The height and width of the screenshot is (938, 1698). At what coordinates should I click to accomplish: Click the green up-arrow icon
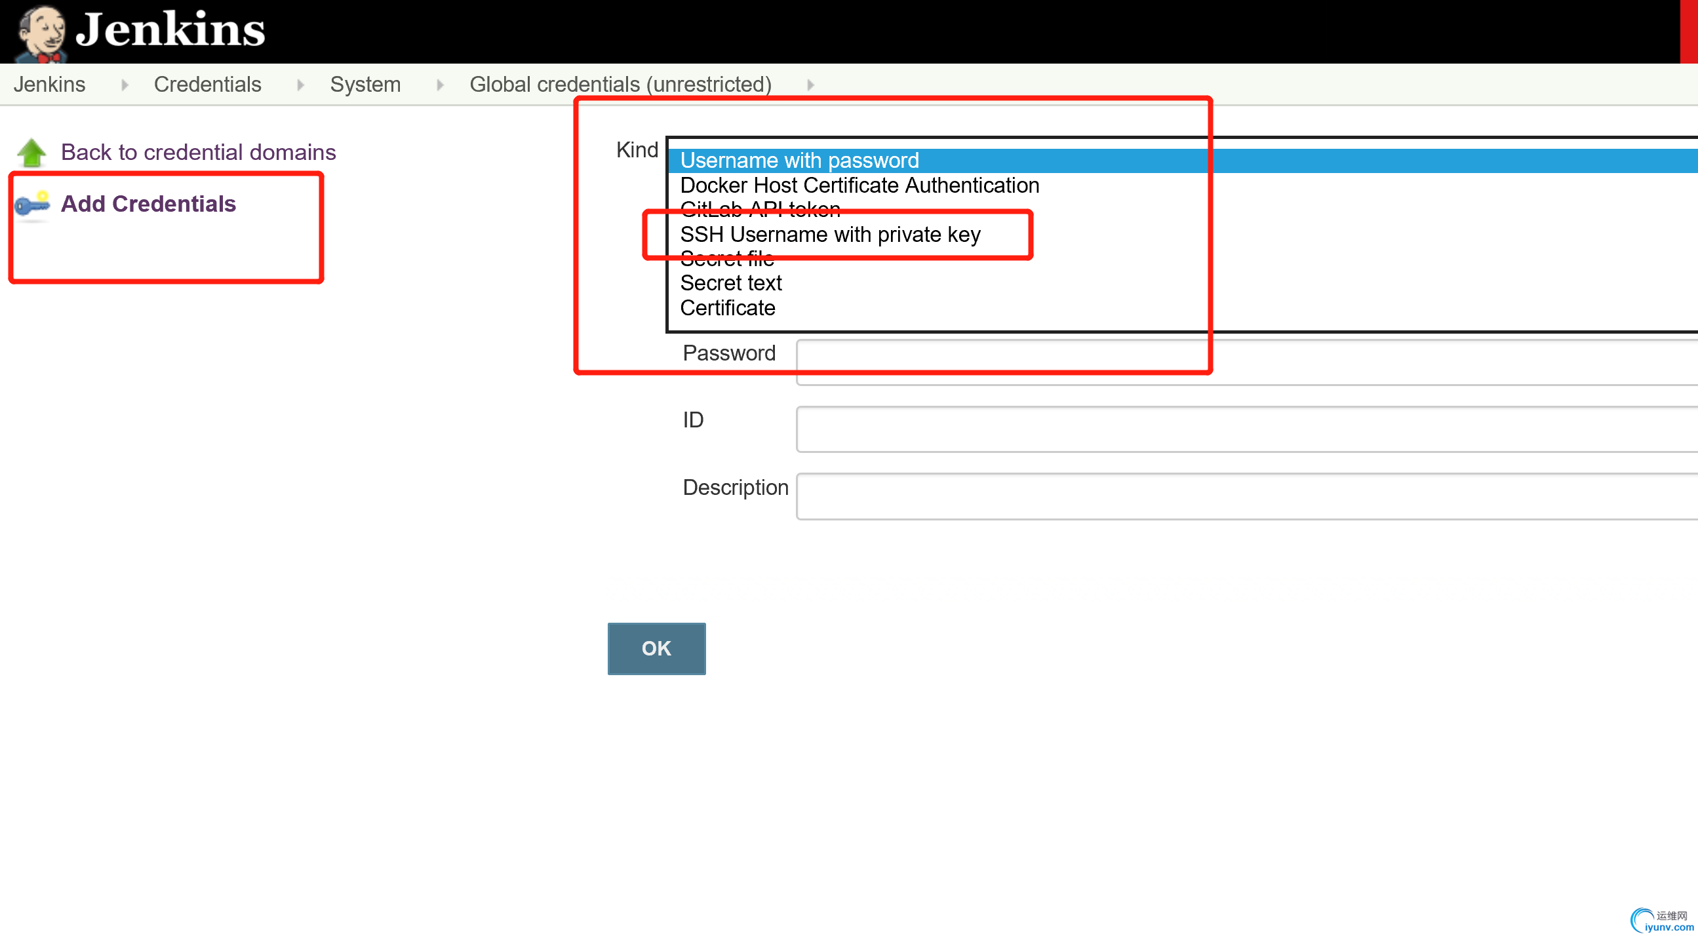(x=31, y=153)
